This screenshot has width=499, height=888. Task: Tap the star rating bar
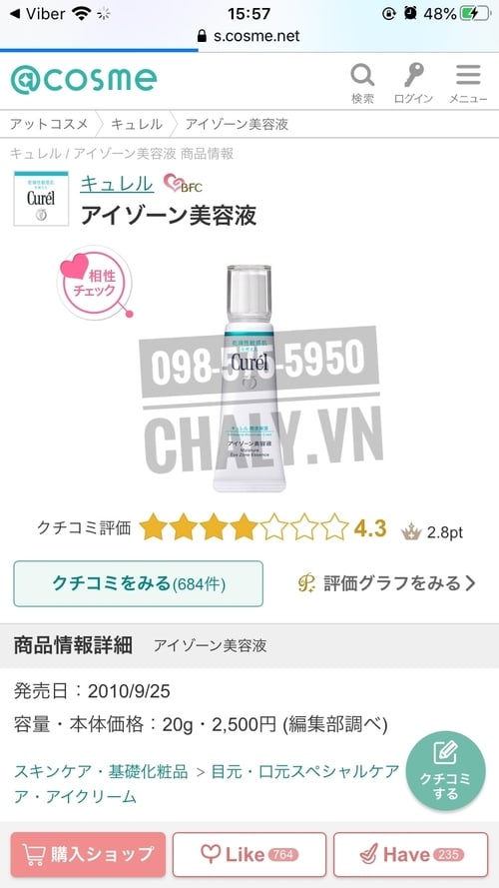(x=244, y=527)
